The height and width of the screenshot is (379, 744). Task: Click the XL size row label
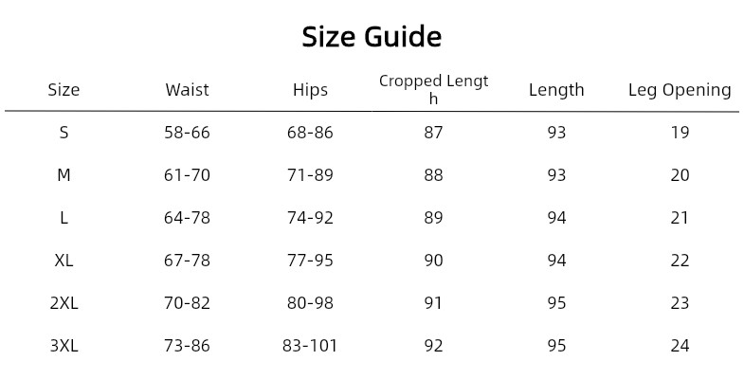tap(64, 261)
